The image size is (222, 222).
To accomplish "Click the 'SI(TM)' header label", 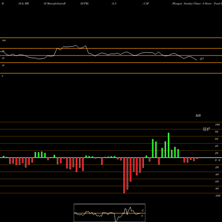I will coord(84,4).
